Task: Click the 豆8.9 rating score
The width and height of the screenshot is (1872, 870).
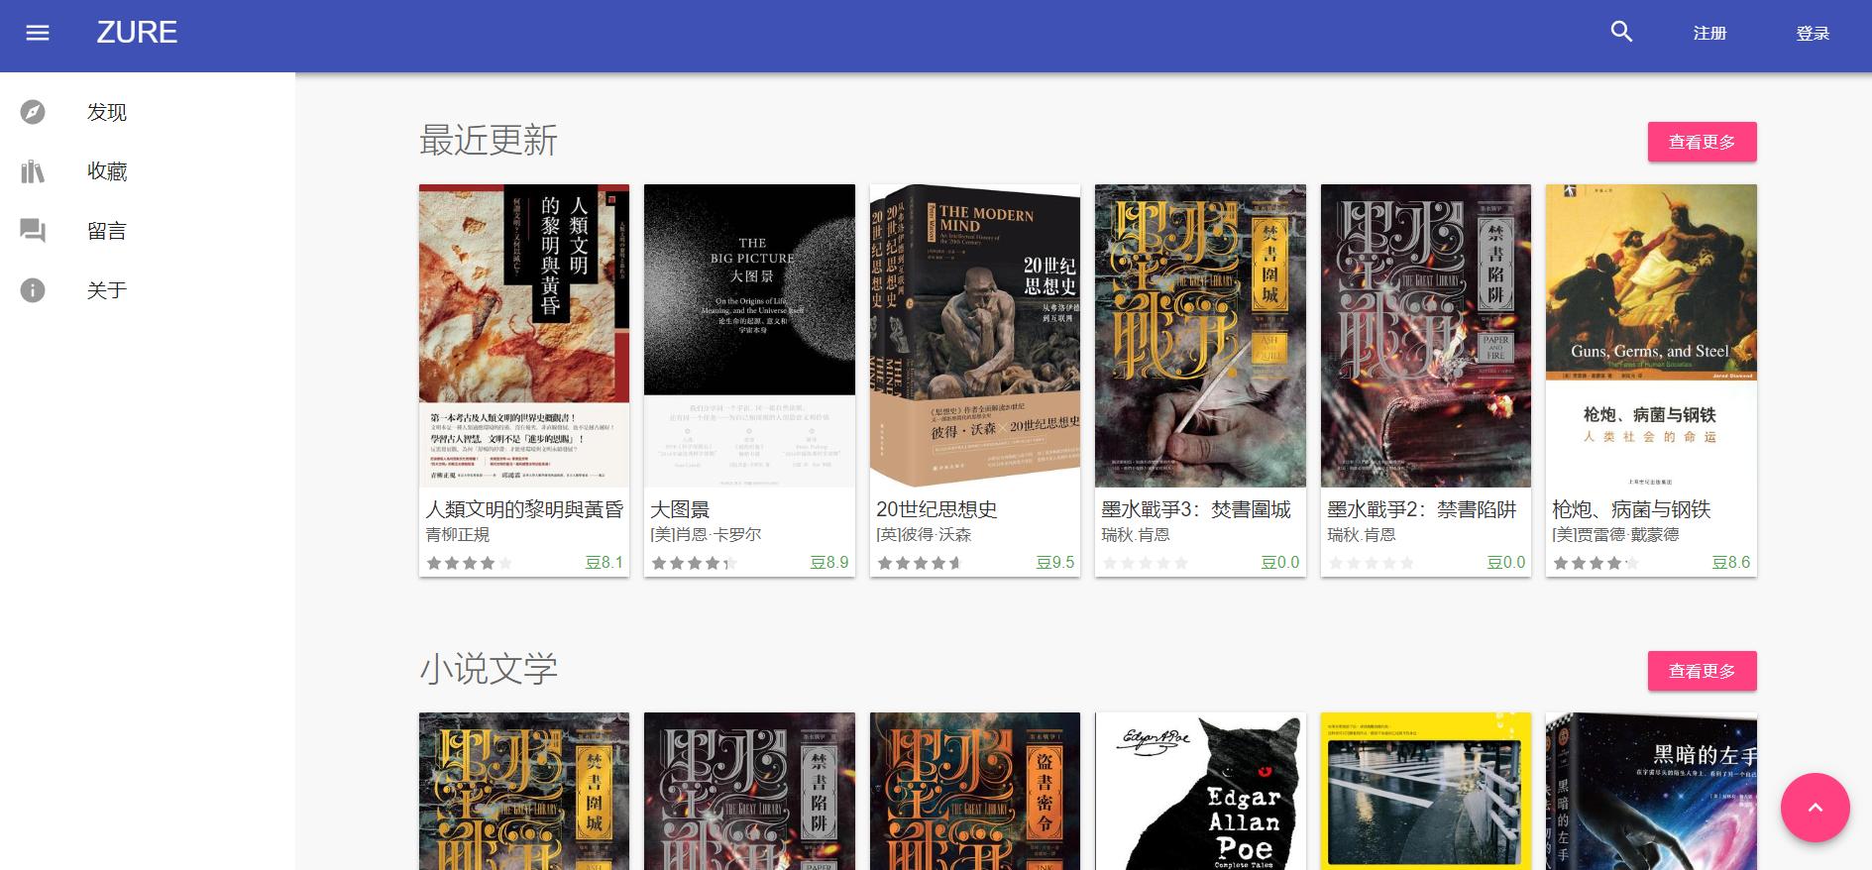Action: (x=829, y=563)
